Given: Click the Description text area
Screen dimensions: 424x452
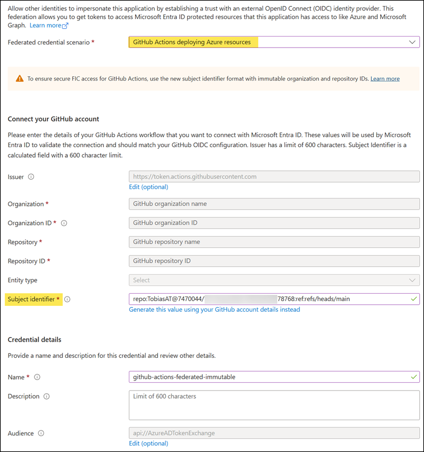Looking at the screenshot, I should click(274, 405).
